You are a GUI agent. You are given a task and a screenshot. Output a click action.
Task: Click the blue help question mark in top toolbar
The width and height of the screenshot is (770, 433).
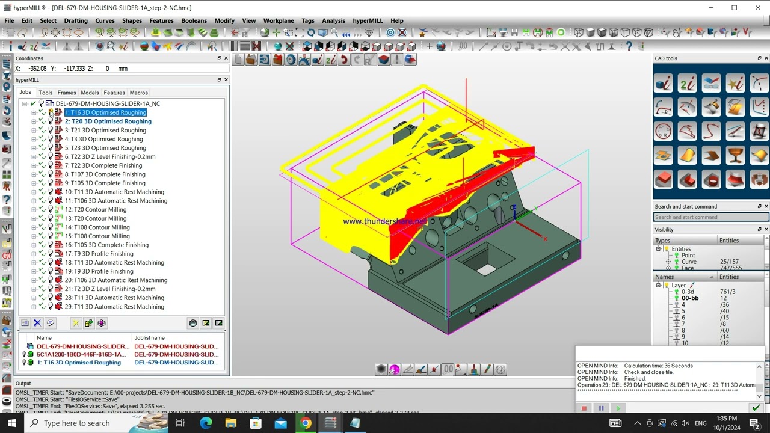pyautogui.click(x=629, y=46)
